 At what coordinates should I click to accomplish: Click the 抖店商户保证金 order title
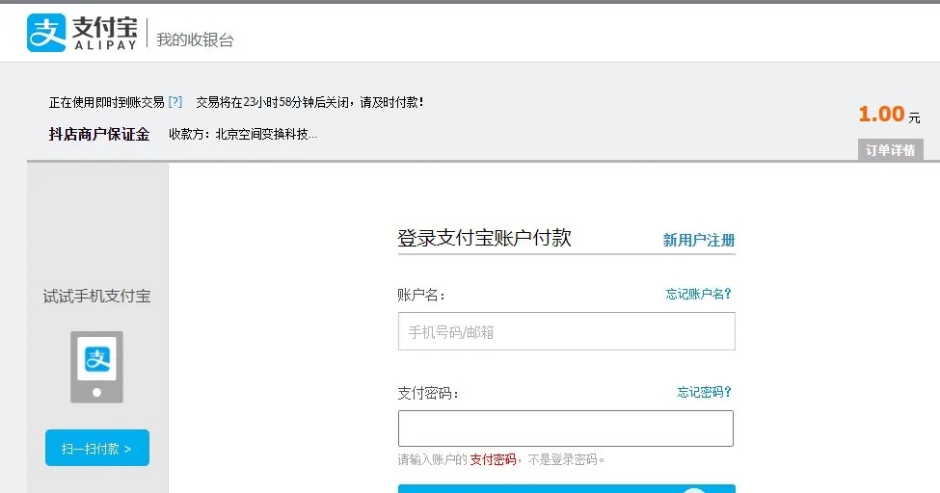pos(99,134)
